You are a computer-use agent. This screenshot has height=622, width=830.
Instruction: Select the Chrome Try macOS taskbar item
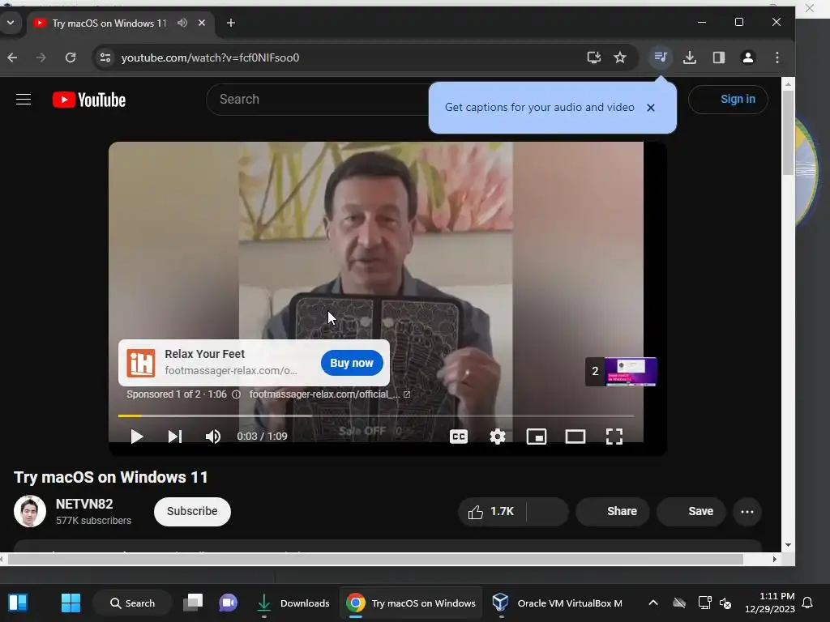click(411, 603)
